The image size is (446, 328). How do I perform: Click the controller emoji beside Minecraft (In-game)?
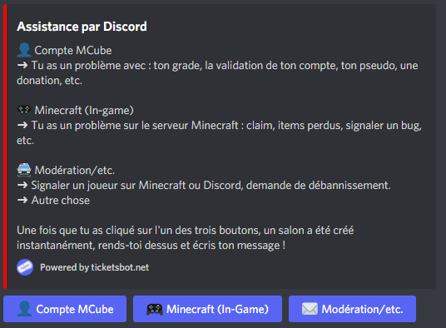click(x=24, y=110)
